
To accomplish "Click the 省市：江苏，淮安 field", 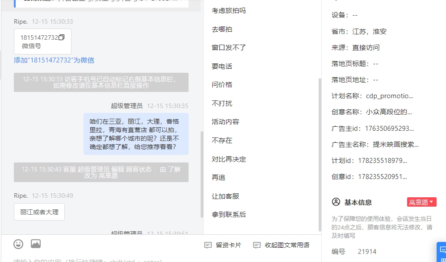I will point(359,31).
